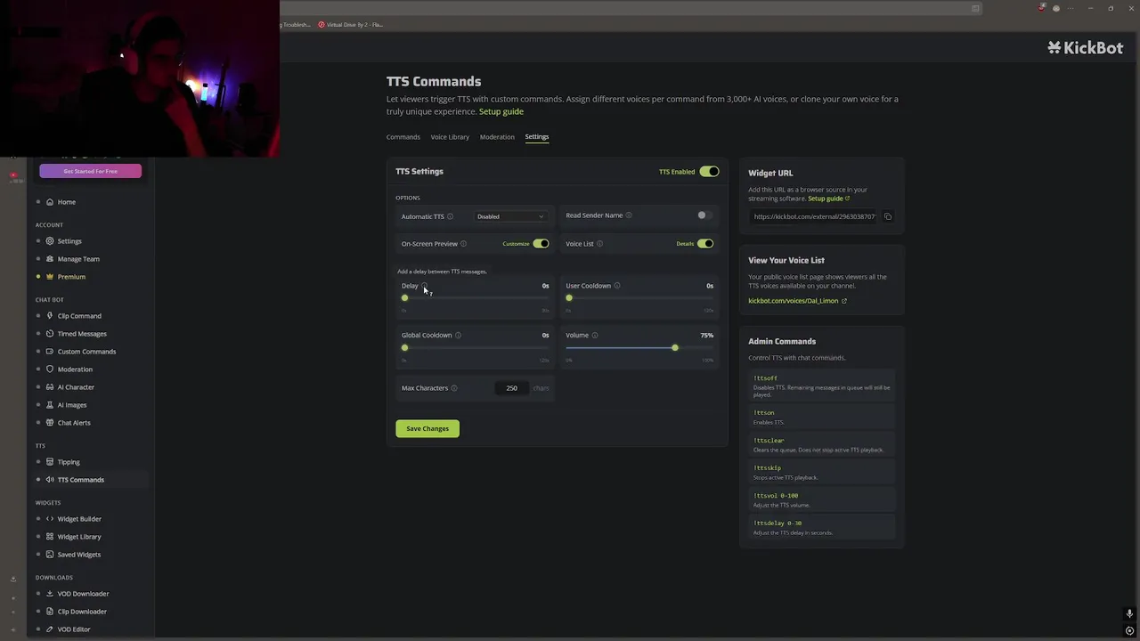The height and width of the screenshot is (641, 1140).
Task: Click the Volume slider handle
Action: click(x=675, y=348)
